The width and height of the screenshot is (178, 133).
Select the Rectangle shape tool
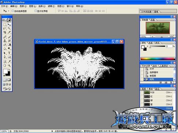coord(9,57)
